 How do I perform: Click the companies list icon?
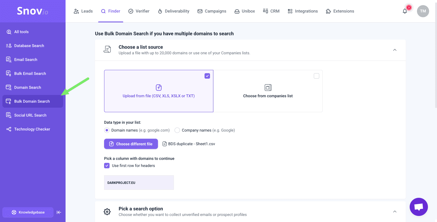pyautogui.click(x=268, y=87)
